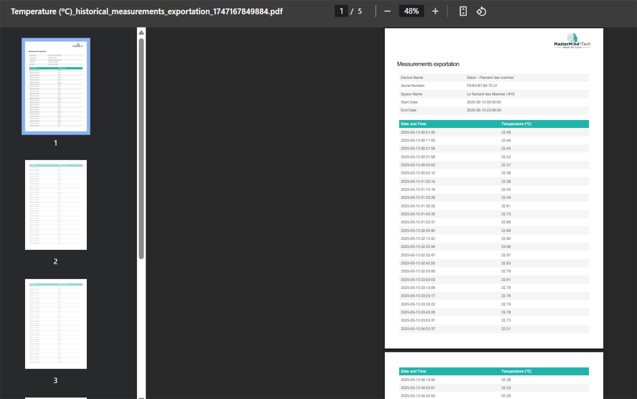Click the 'Serial Number' label

tap(413, 86)
